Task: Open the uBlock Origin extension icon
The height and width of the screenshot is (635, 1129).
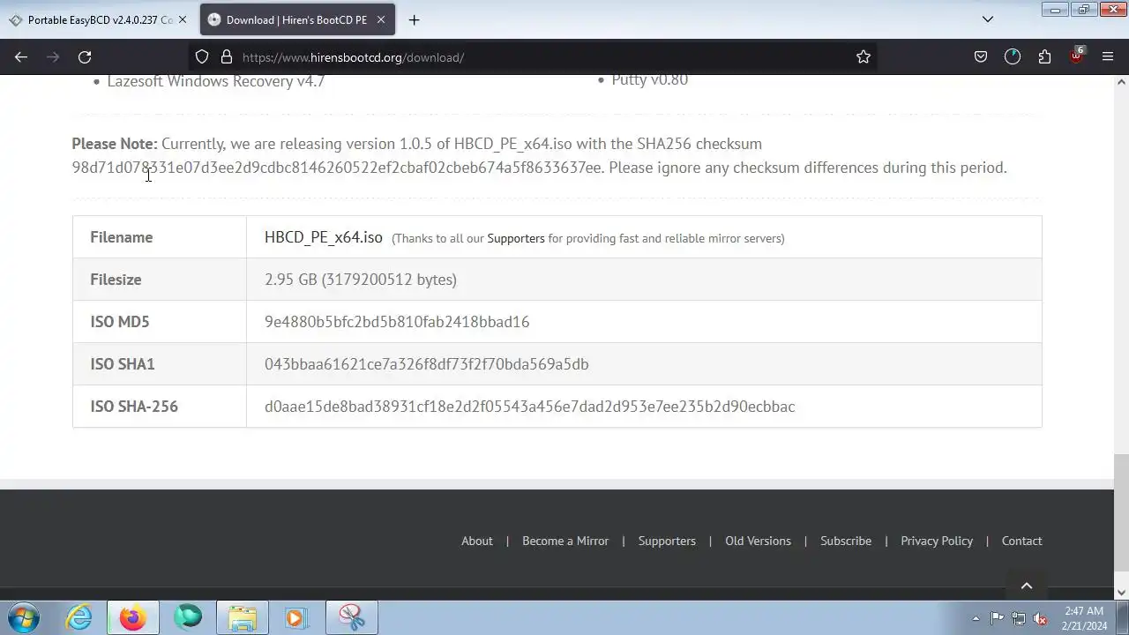Action: coord(1076,56)
